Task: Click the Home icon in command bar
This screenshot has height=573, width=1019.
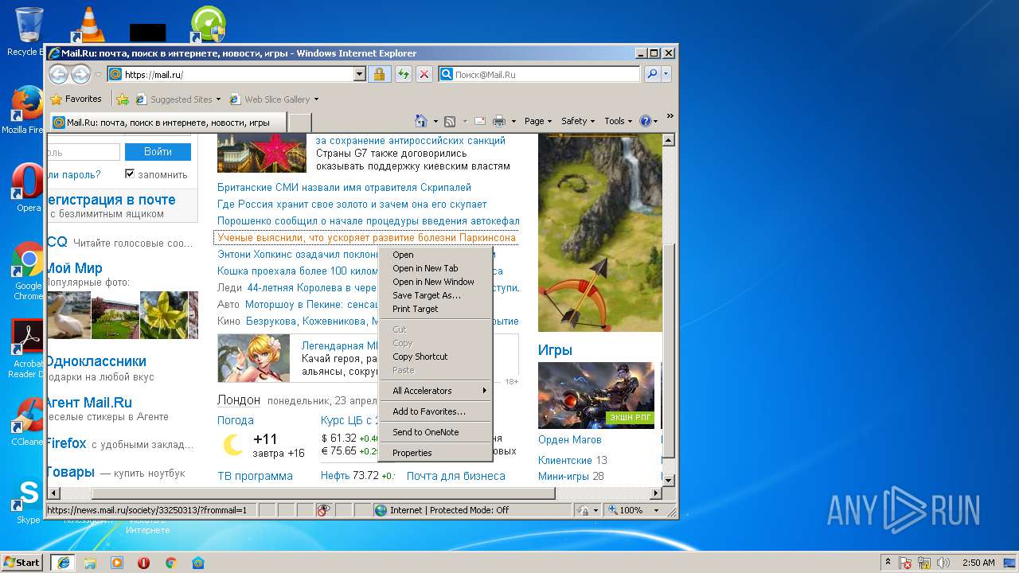Action: (422, 121)
